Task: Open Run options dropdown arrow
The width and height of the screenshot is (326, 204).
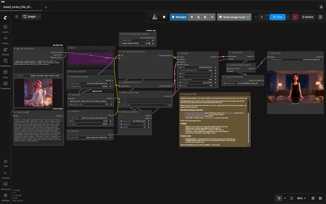Action: [x=288, y=17]
